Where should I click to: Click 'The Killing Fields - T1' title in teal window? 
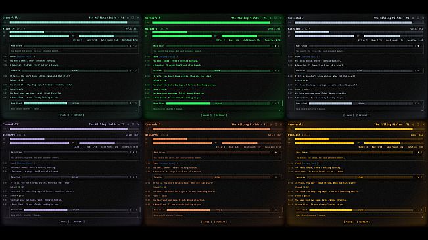coord(107,18)
